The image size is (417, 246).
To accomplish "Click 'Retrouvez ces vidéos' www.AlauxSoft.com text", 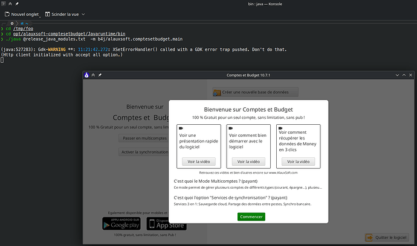I will tap(248, 172).
